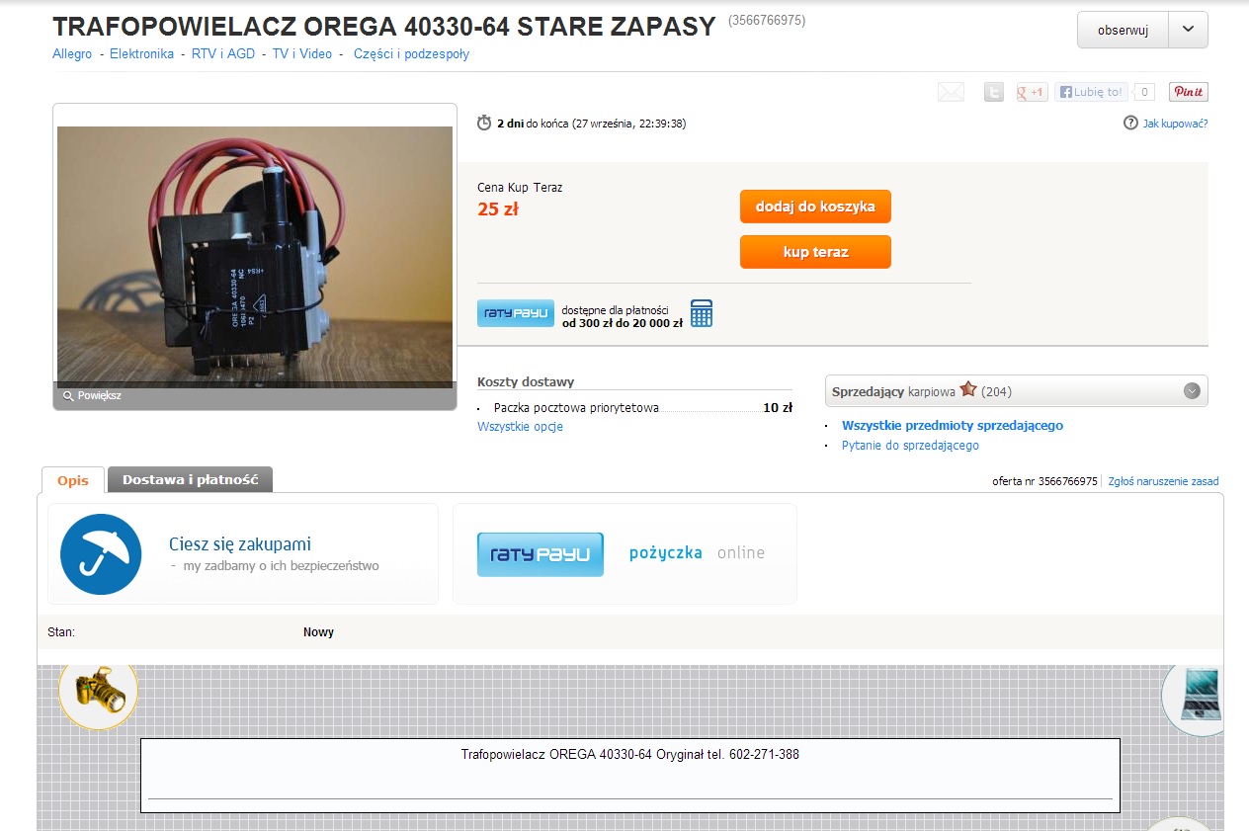Click the Google +1 button
The height and width of the screenshot is (831, 1249).
pyautogui.click(x=1032, y=92)
